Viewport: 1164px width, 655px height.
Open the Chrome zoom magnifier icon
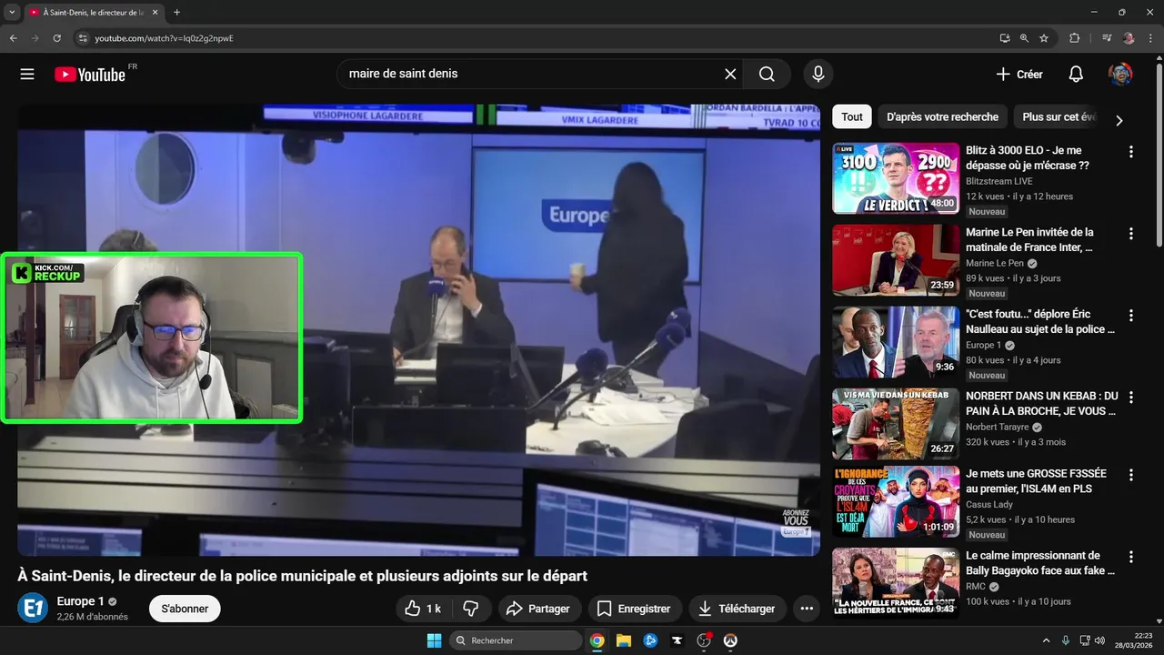1024,38
